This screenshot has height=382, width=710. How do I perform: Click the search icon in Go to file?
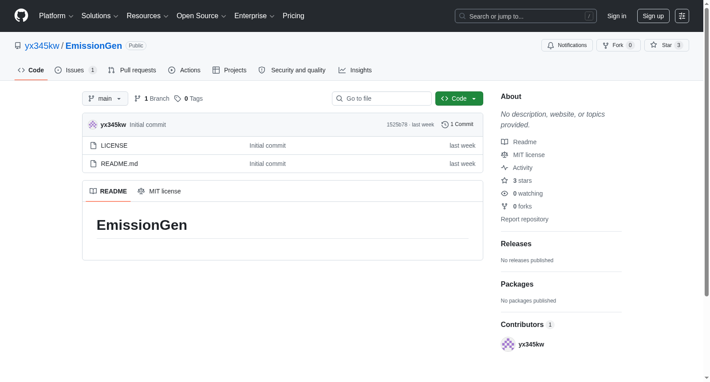(339, 98)
